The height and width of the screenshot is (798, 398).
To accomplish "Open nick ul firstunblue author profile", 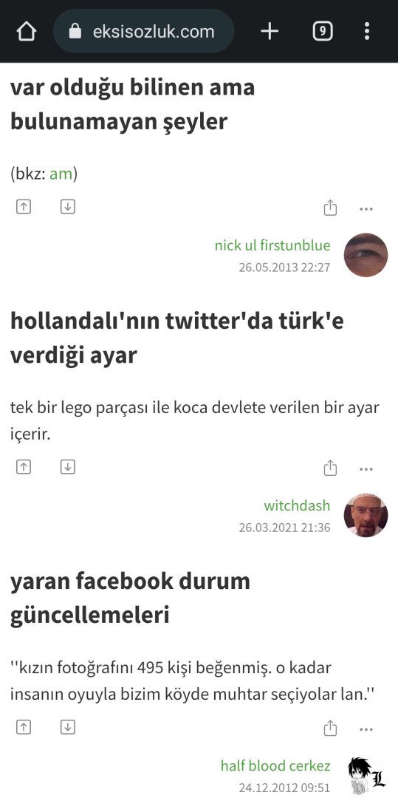I will (272, 245).
